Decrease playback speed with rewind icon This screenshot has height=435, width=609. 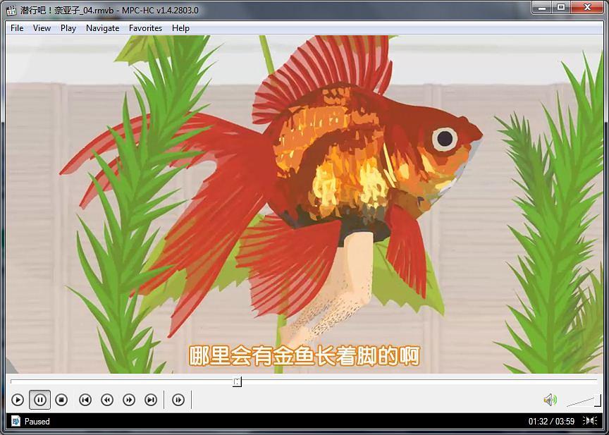[x=107, y=400]
